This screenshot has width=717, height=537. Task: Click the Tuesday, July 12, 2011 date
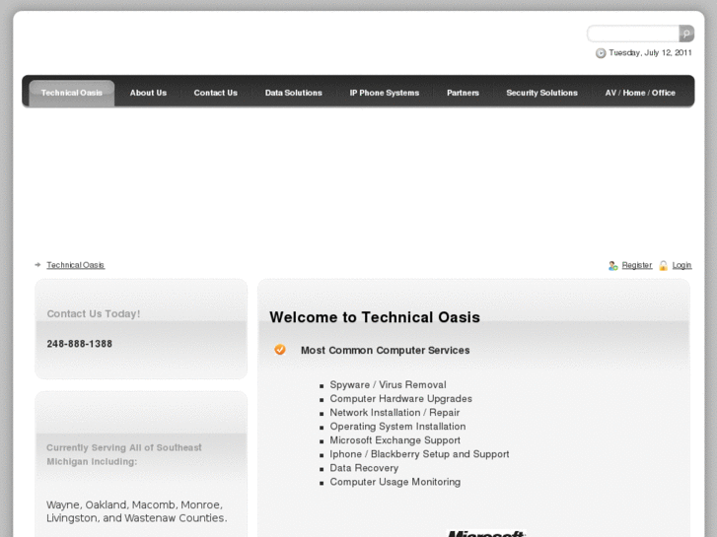650,53
